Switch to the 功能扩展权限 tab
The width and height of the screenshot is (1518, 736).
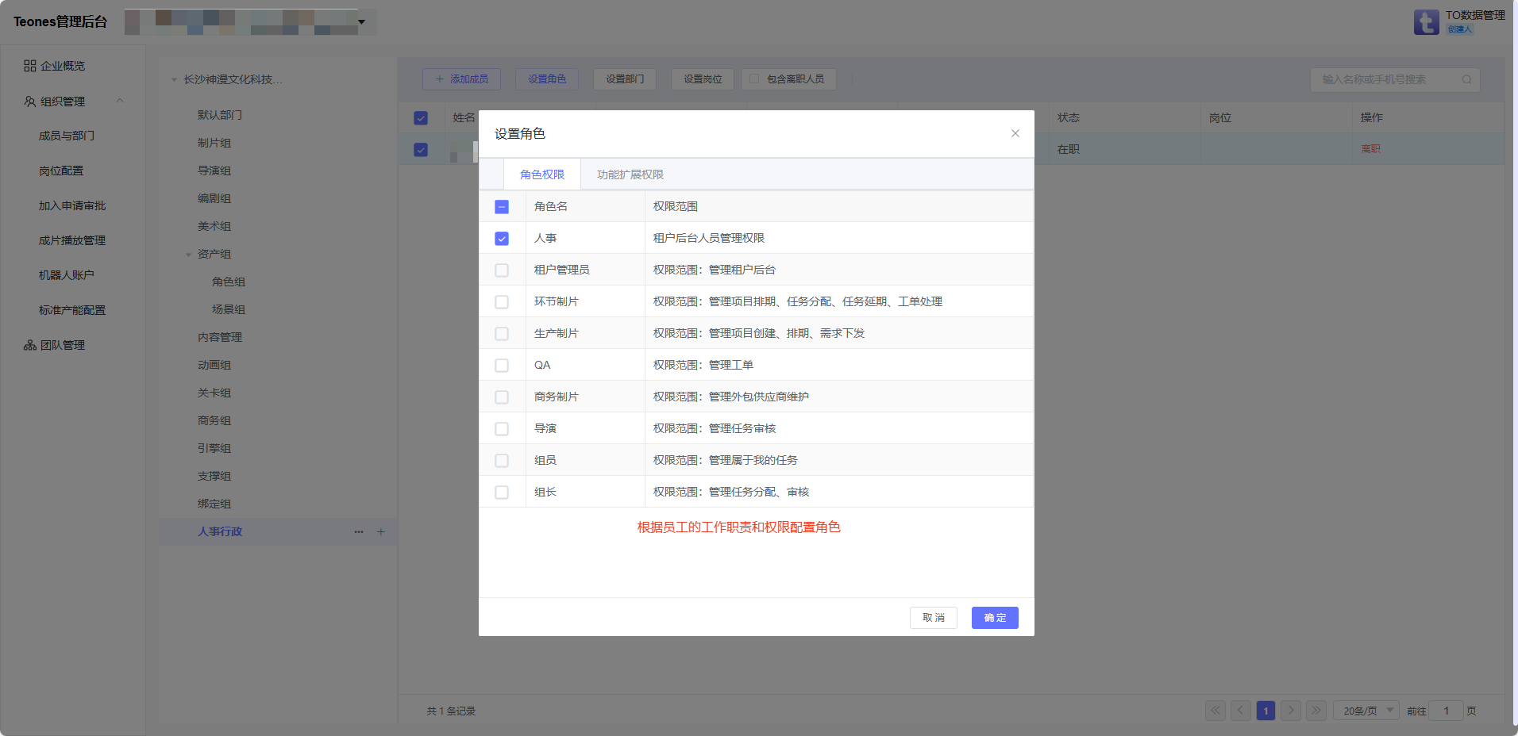(630, 174)
